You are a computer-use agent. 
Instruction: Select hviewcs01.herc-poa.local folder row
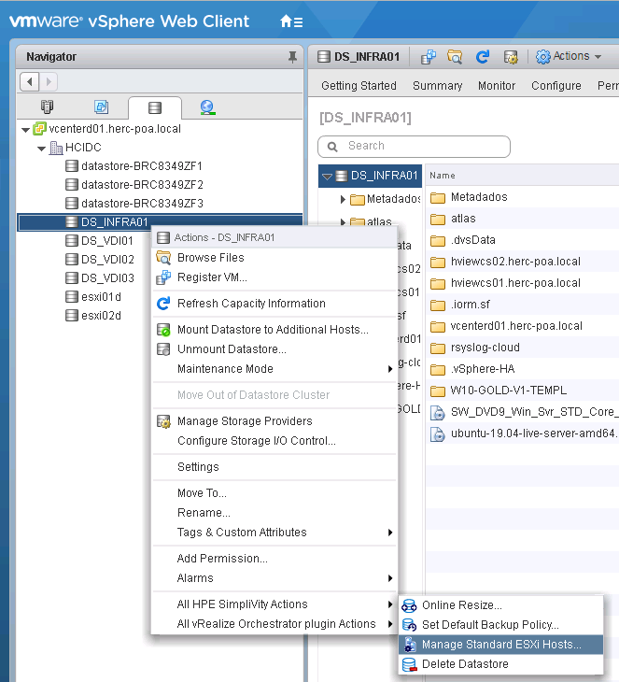coord(522,283)
